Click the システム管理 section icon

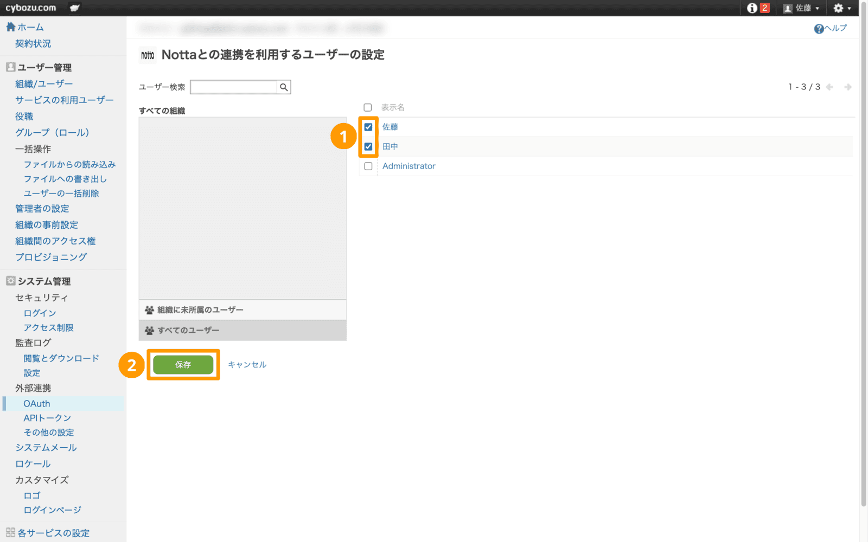(10, 281)
